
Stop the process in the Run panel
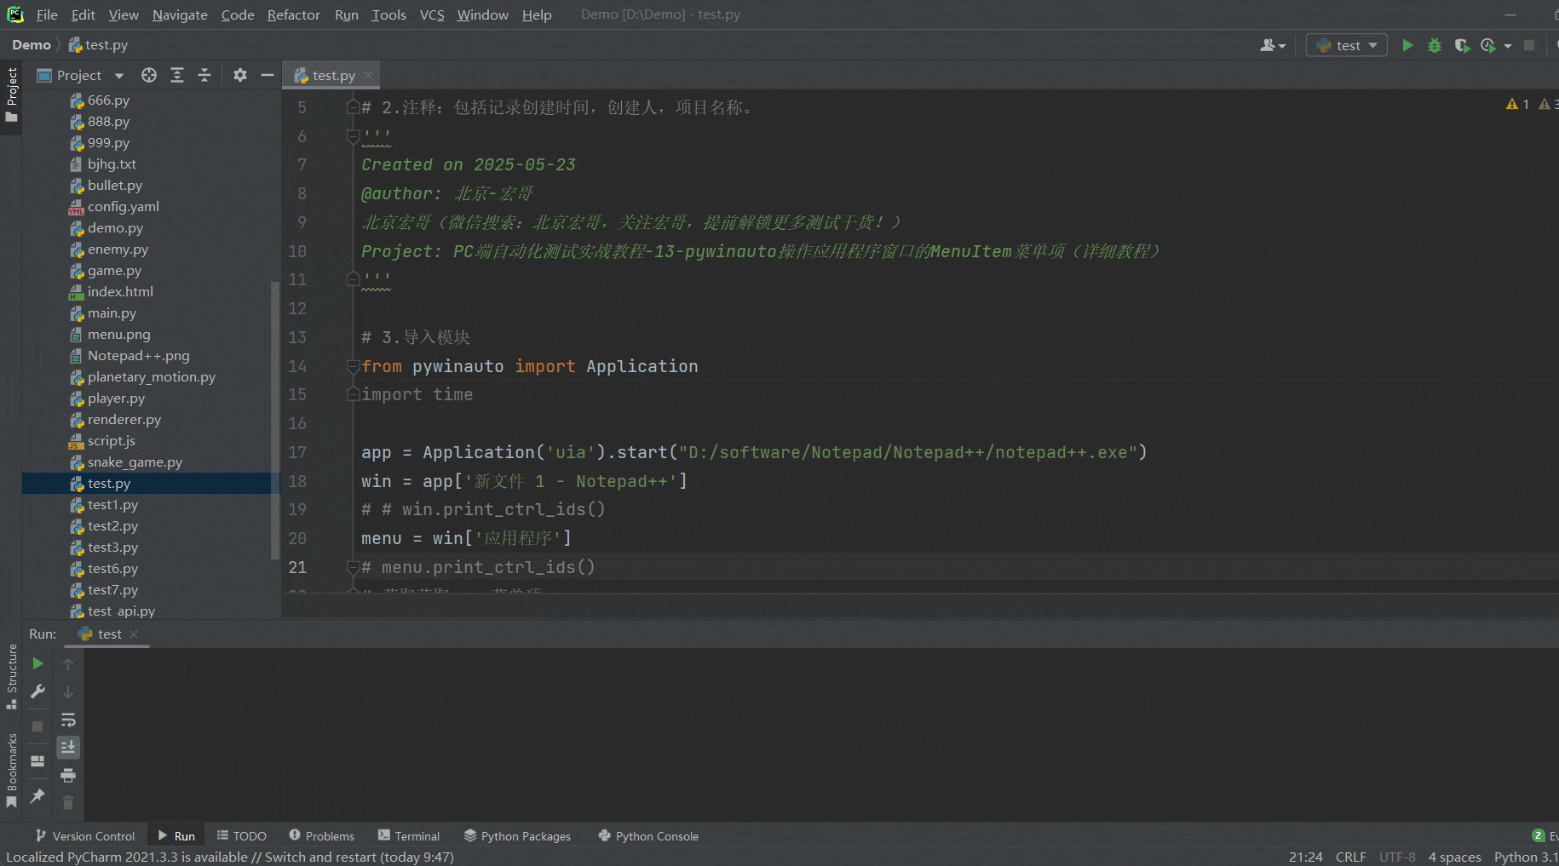point(37,726)
